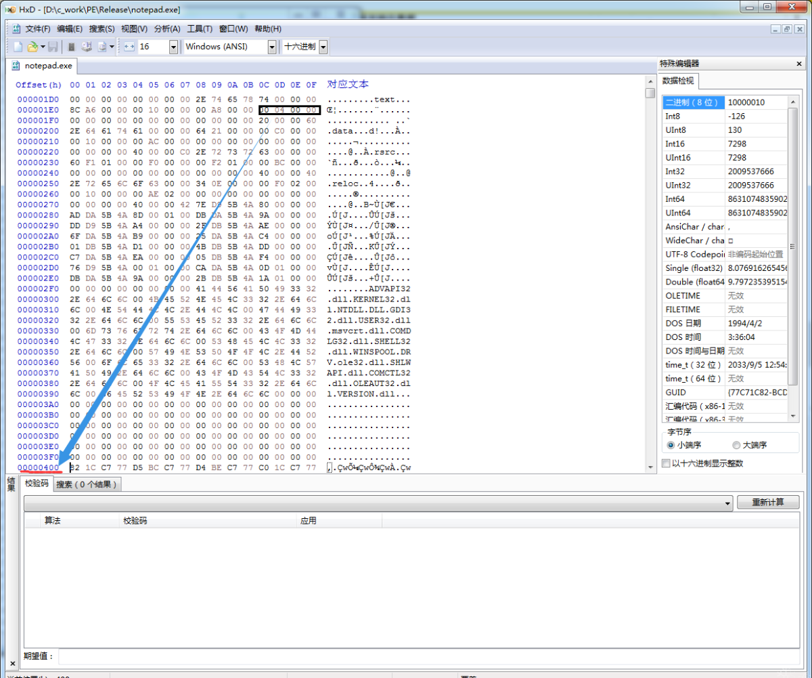The height and width of the screenshot is (678, 812).
Task: Open the bytes per row dropdown showing 16
Action: click(x=173, y=47)
